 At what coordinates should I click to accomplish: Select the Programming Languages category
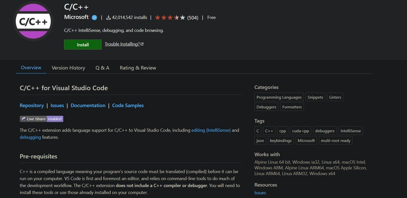coord(279,97)
